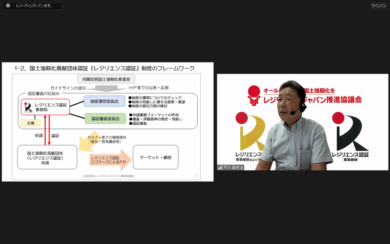Screen dimensions: 390x244
Task: Click the bullet 制度の普及方策の検討
Action: point(148,106)
